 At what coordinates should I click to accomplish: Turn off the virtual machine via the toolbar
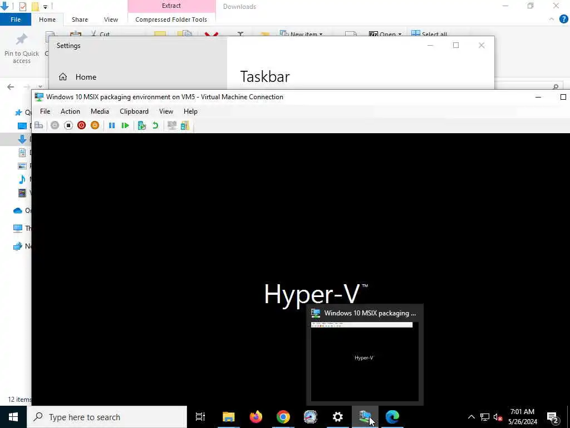click(68, 125)
